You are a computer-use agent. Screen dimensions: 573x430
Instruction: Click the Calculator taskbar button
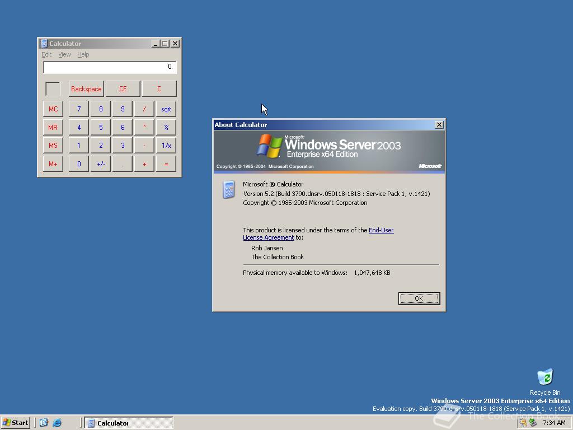coord(129,423)
